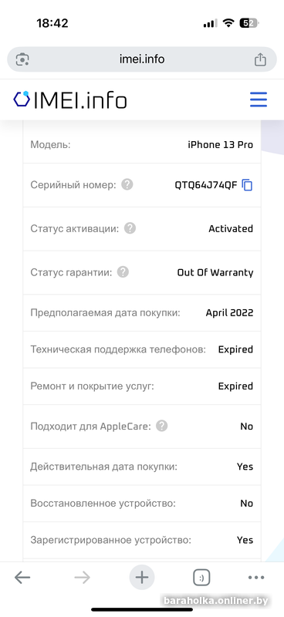This screenshot has height=617, width=284.
Task: Go back with the browser back arrow
Action: (22, 578)
